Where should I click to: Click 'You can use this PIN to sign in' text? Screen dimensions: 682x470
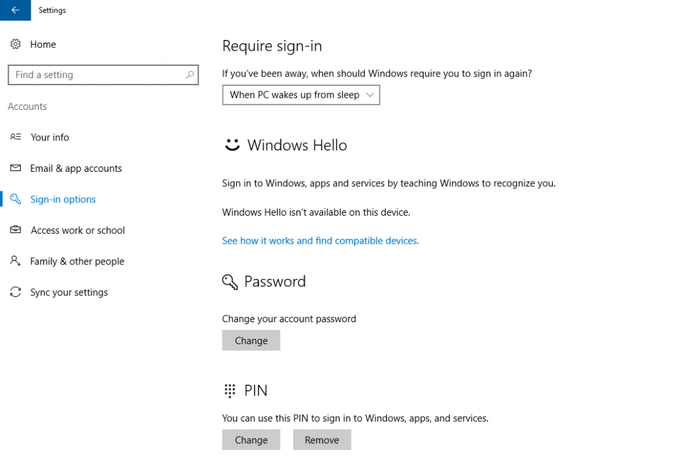[x=356, y=418]
